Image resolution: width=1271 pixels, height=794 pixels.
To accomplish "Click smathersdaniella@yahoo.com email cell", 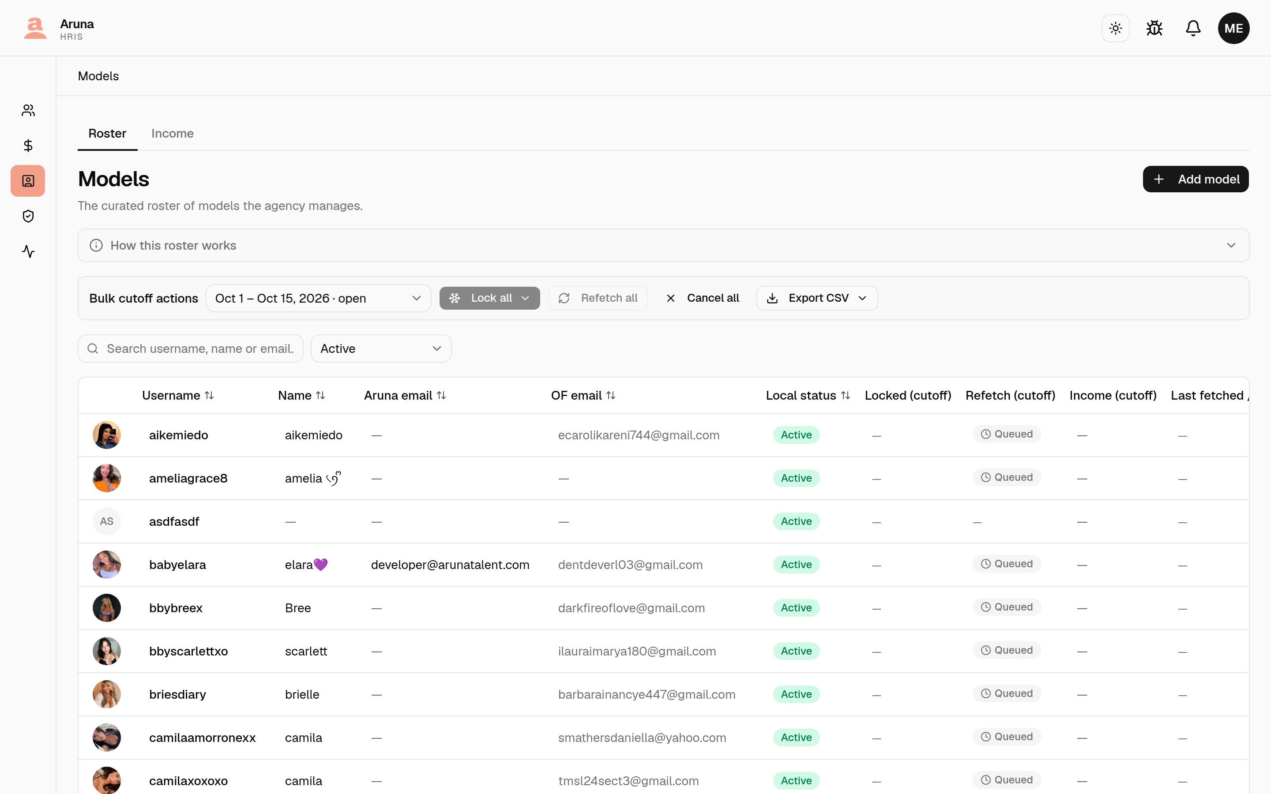I will [x=642, y=738].
